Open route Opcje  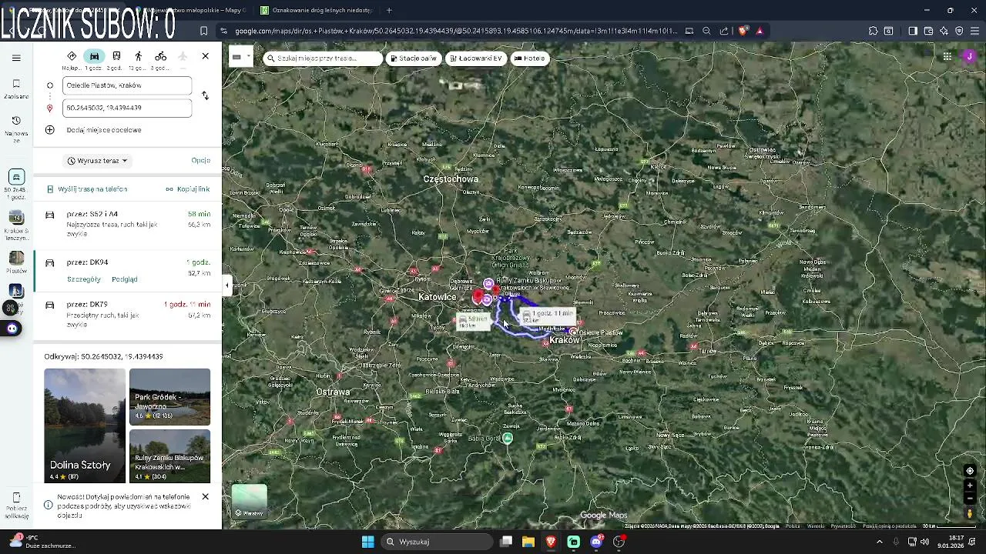200,161
